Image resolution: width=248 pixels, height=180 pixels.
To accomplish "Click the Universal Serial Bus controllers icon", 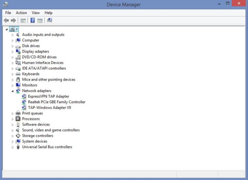I will (x=18, y=147).
